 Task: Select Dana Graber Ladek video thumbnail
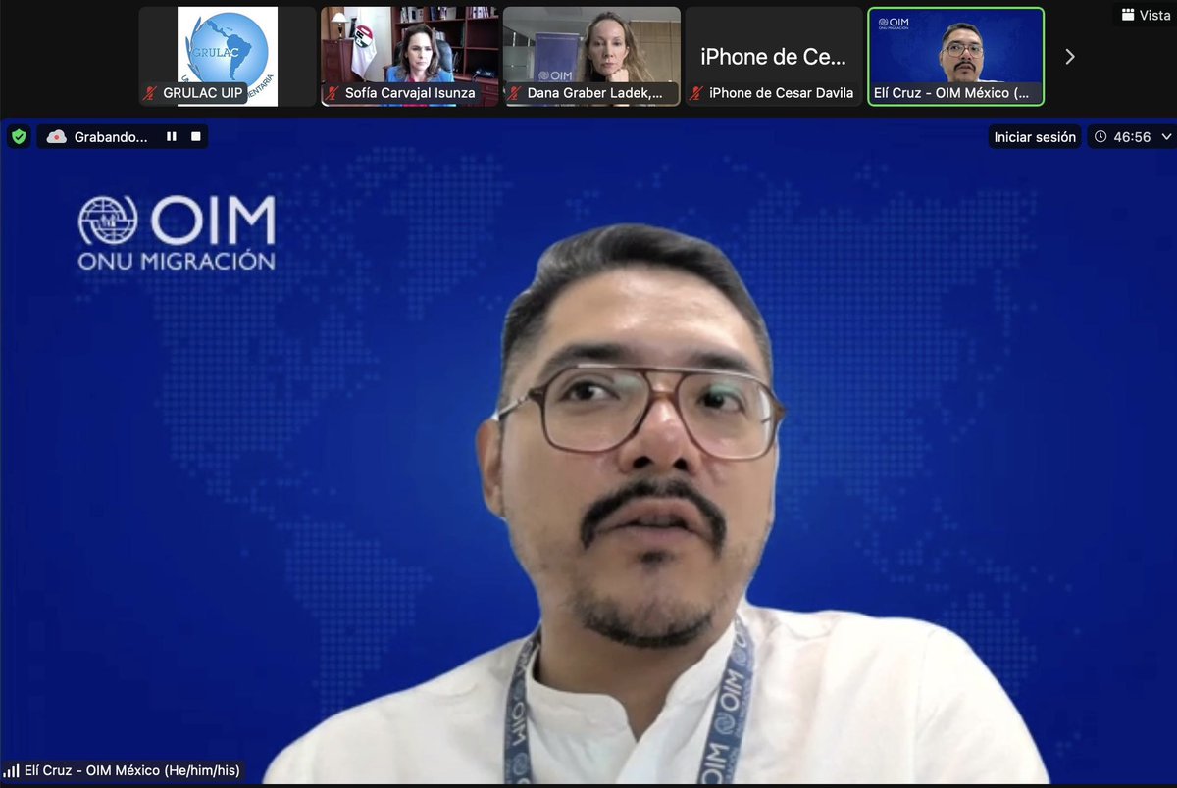(591, 57)
